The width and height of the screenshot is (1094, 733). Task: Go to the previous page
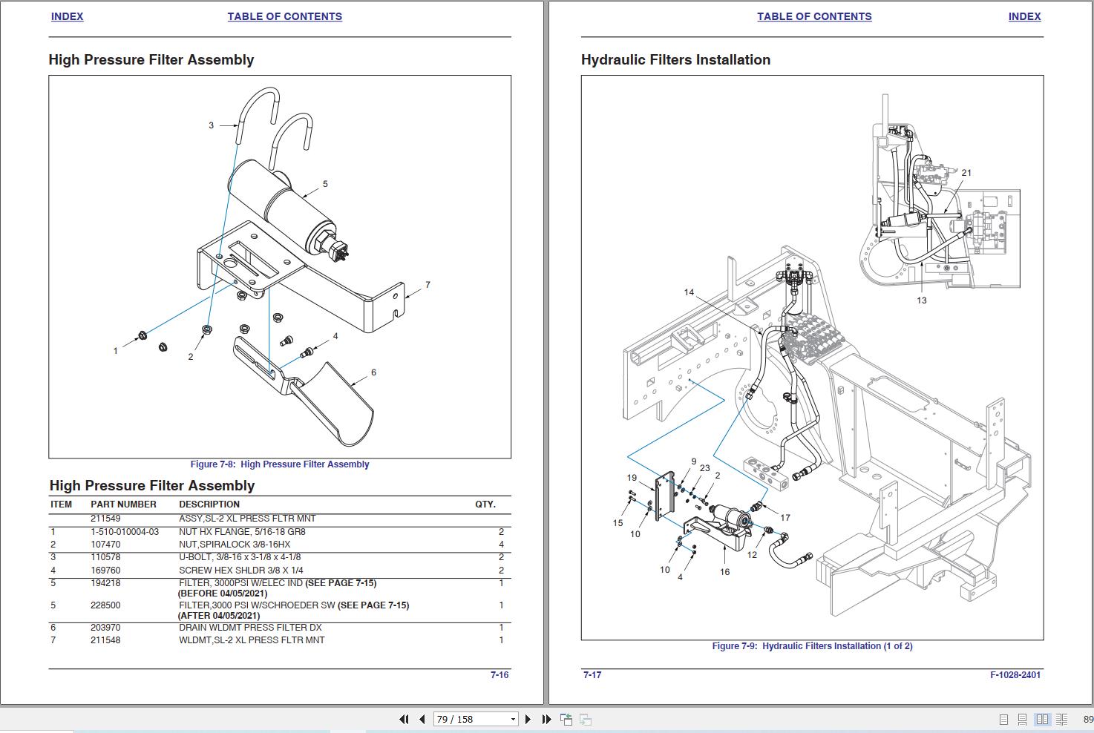click(422, 719)
